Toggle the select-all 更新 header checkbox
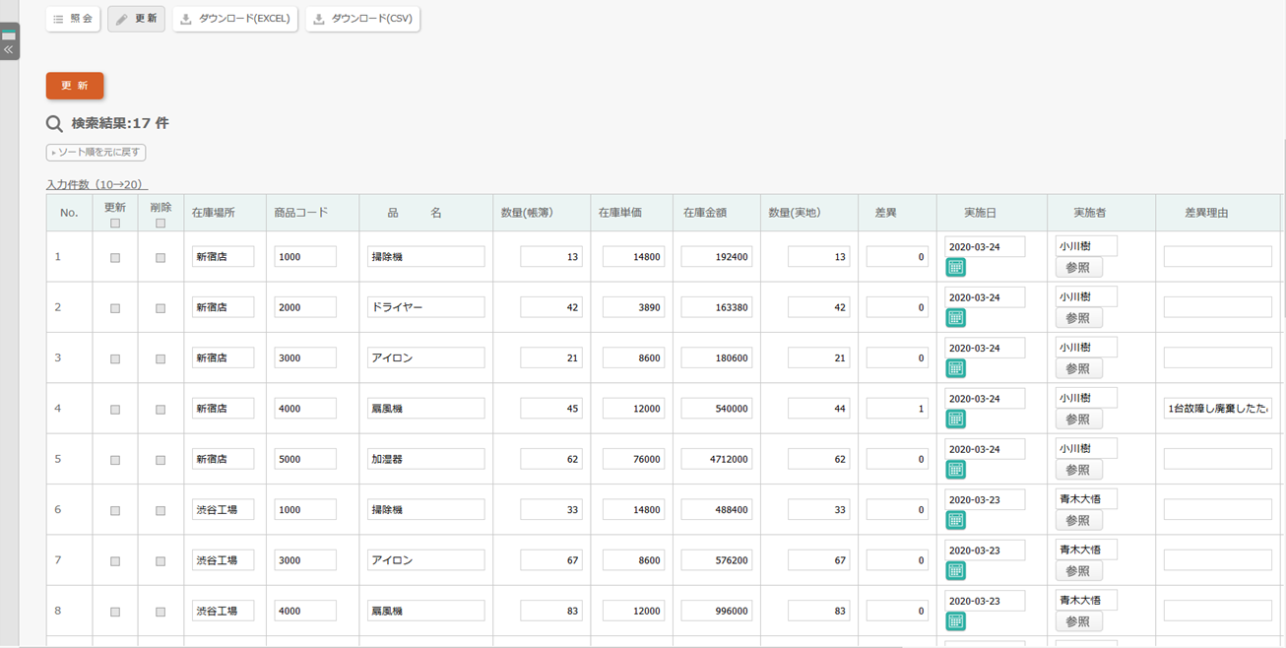Image resolution: width=1286 pixels, height=648 pixels. [115, 224]
